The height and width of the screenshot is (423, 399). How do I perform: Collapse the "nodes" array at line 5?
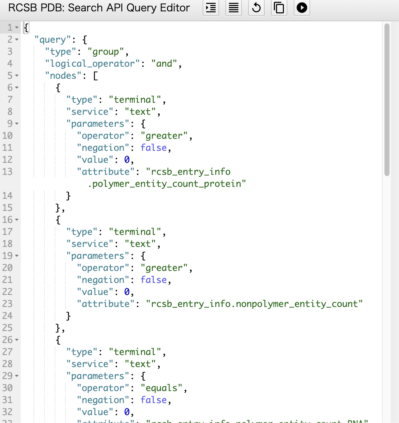17,76
